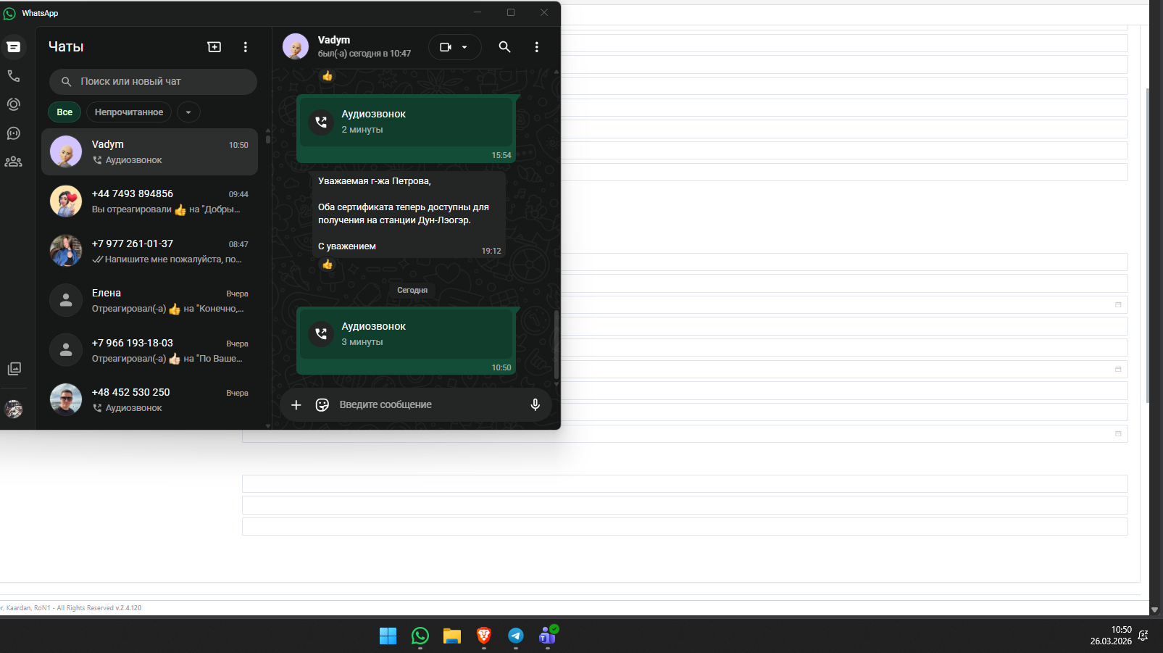
Task: Open the Calls section in WhatsApp sidebar
Action: click(x=13, y=76)
